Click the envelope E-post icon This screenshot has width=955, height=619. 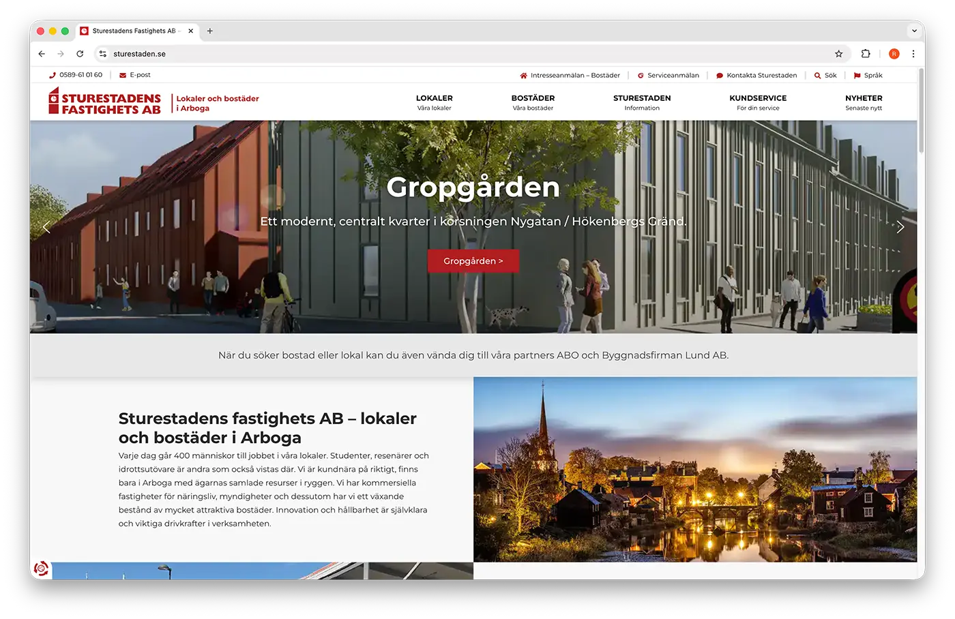pyautogui.click(x=123, y=75)
